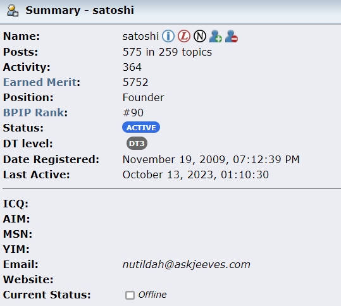The image size is (341, 306).
Task: Click the add-user icon with green plus
Action: [216, 36]
